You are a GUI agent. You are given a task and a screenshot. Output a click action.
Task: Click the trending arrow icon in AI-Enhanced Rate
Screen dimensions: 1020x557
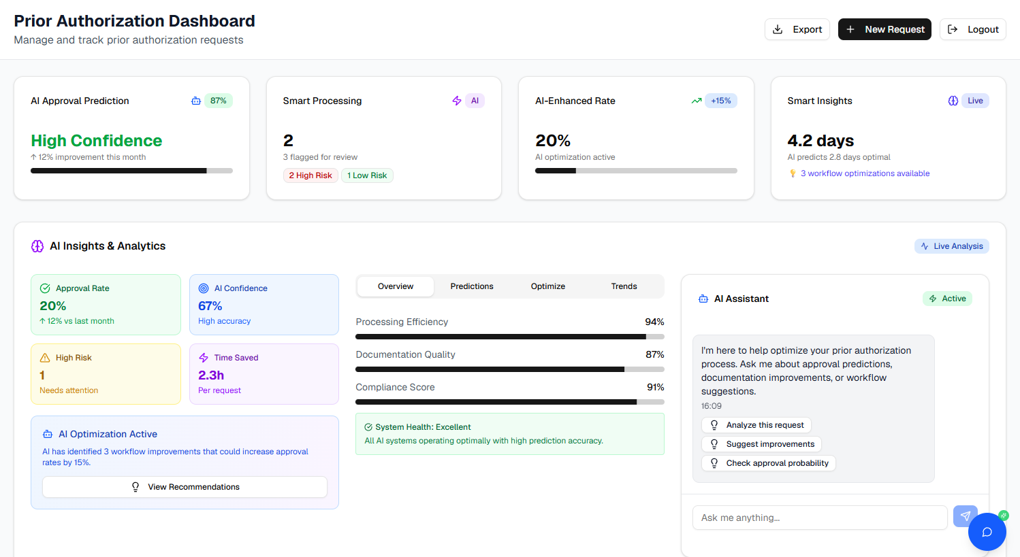point(696,101)
